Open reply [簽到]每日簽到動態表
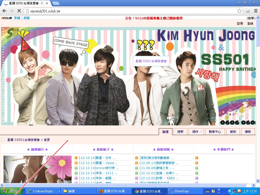The width and height of the screenshot is (260, 195). click(x=156, y=158)
